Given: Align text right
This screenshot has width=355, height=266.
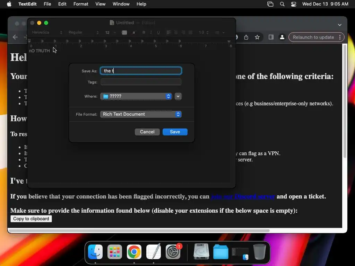Looking at the screenshot, I should 183,32.
